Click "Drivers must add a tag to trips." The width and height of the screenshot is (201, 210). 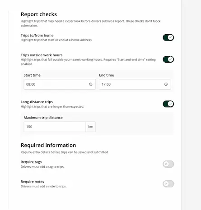click(42, 167)
